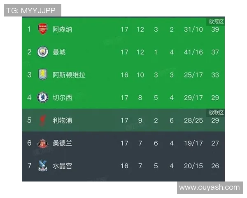Viewport: 247px width, 198px height.
Task: Click the 欧联区 zone label
Action: click(x=216, y=113)
